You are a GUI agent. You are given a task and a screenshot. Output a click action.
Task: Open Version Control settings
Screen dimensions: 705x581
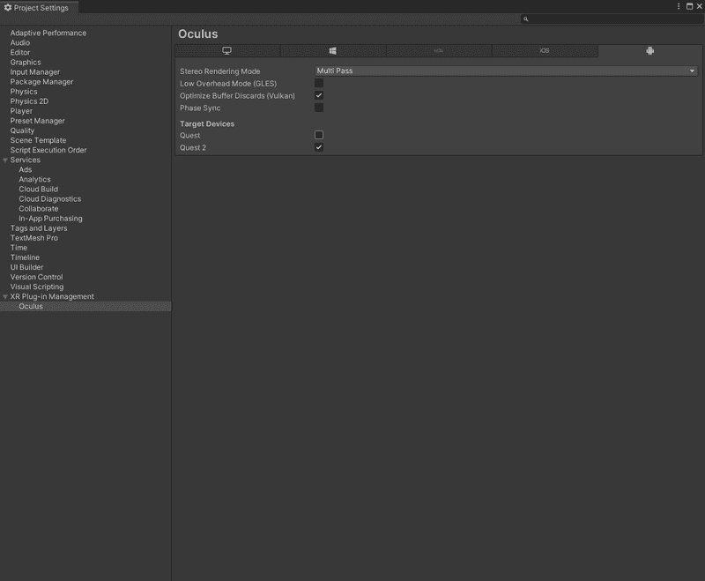(36, 278)
